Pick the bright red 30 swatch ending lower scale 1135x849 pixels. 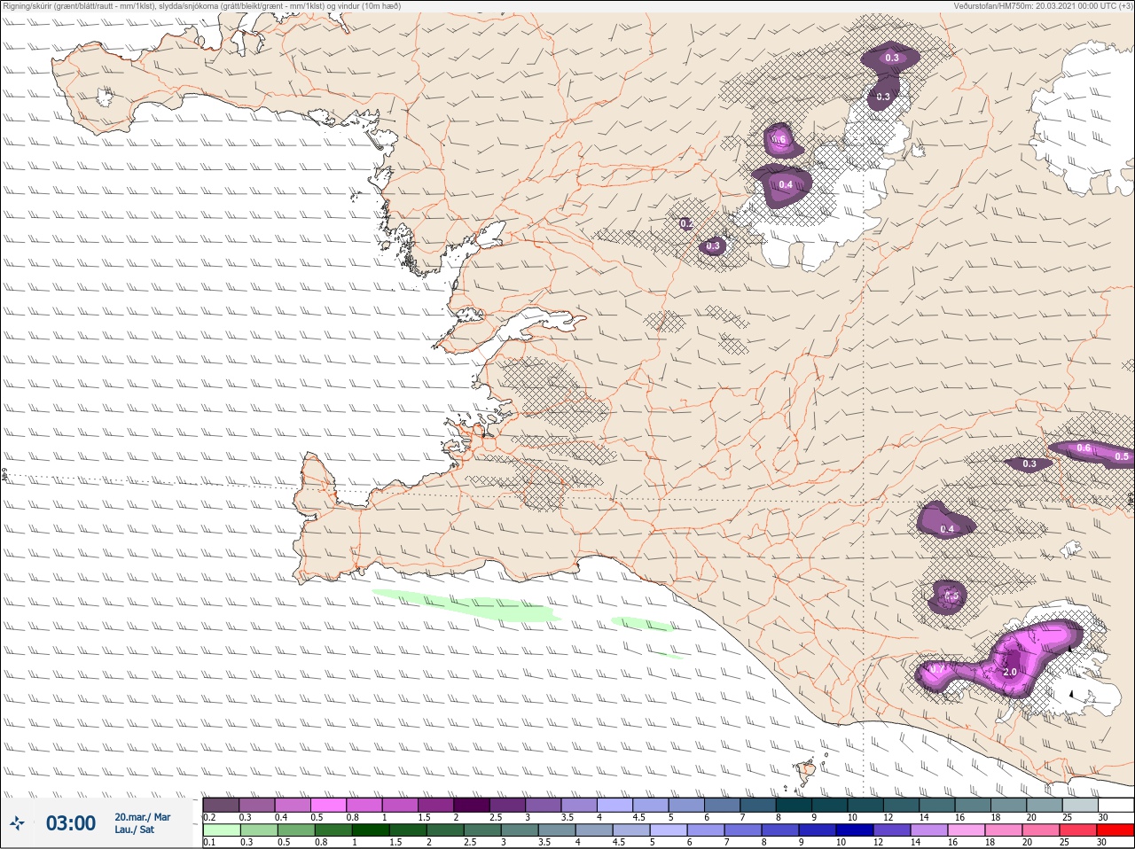(1115, 830)
